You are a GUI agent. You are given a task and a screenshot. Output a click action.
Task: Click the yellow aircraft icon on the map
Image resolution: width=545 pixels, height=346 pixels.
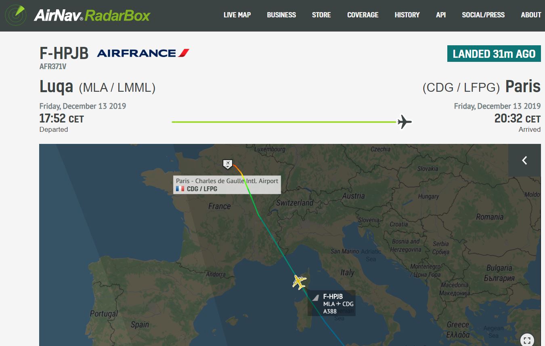click(x=299, y=282)
